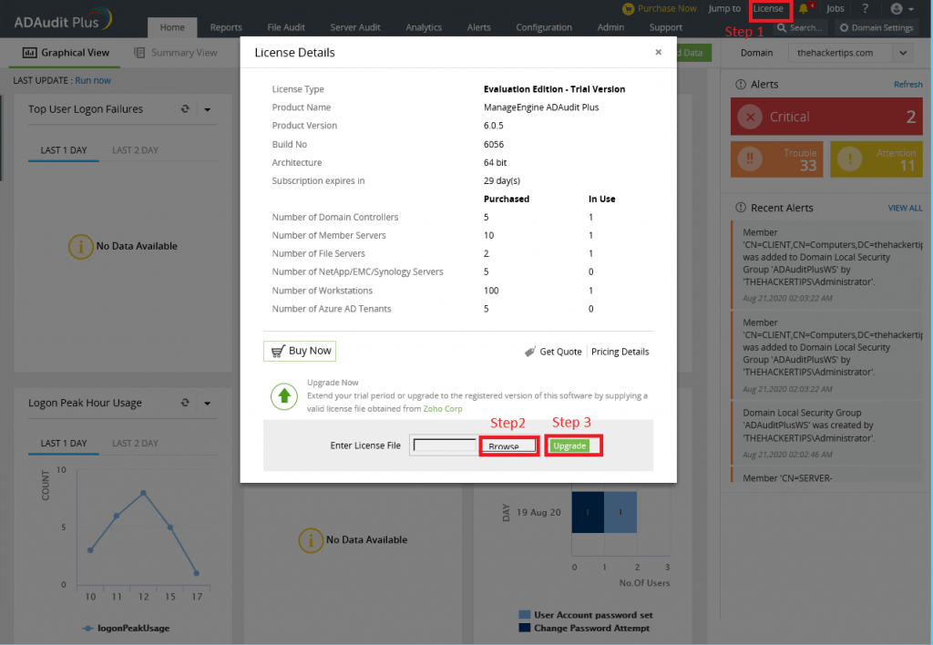
Task: Select LAST 2 DAY in Logon Failures widget
Action: [135, 150]
